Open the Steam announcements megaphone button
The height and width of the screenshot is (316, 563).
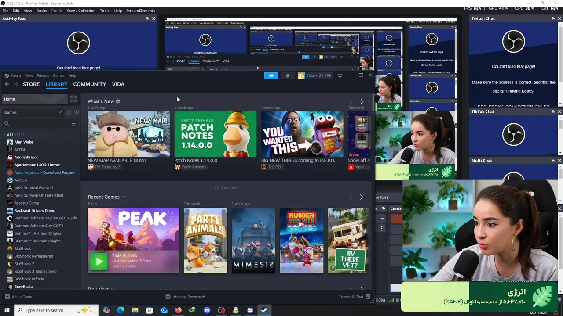[271, 75]
